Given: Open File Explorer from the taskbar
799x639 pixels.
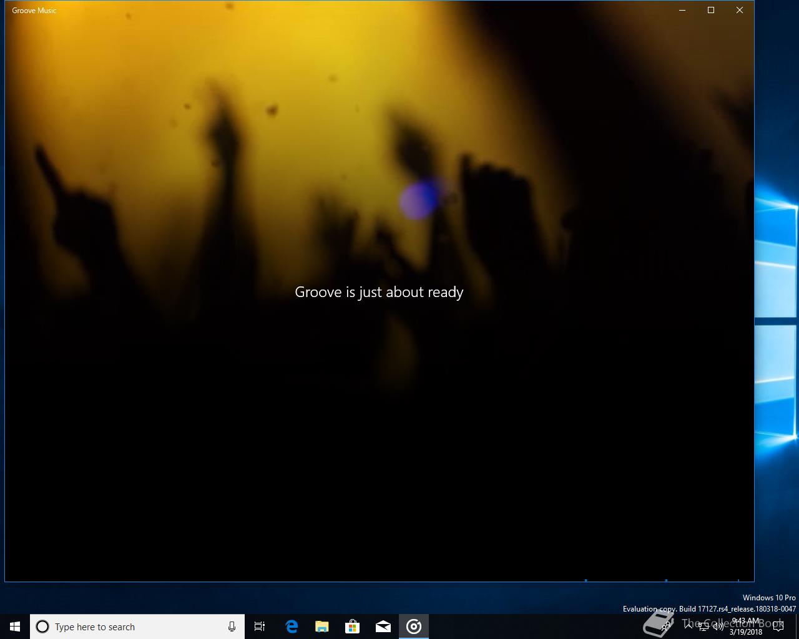Looking at the screenshot, I should coord(322,627).
